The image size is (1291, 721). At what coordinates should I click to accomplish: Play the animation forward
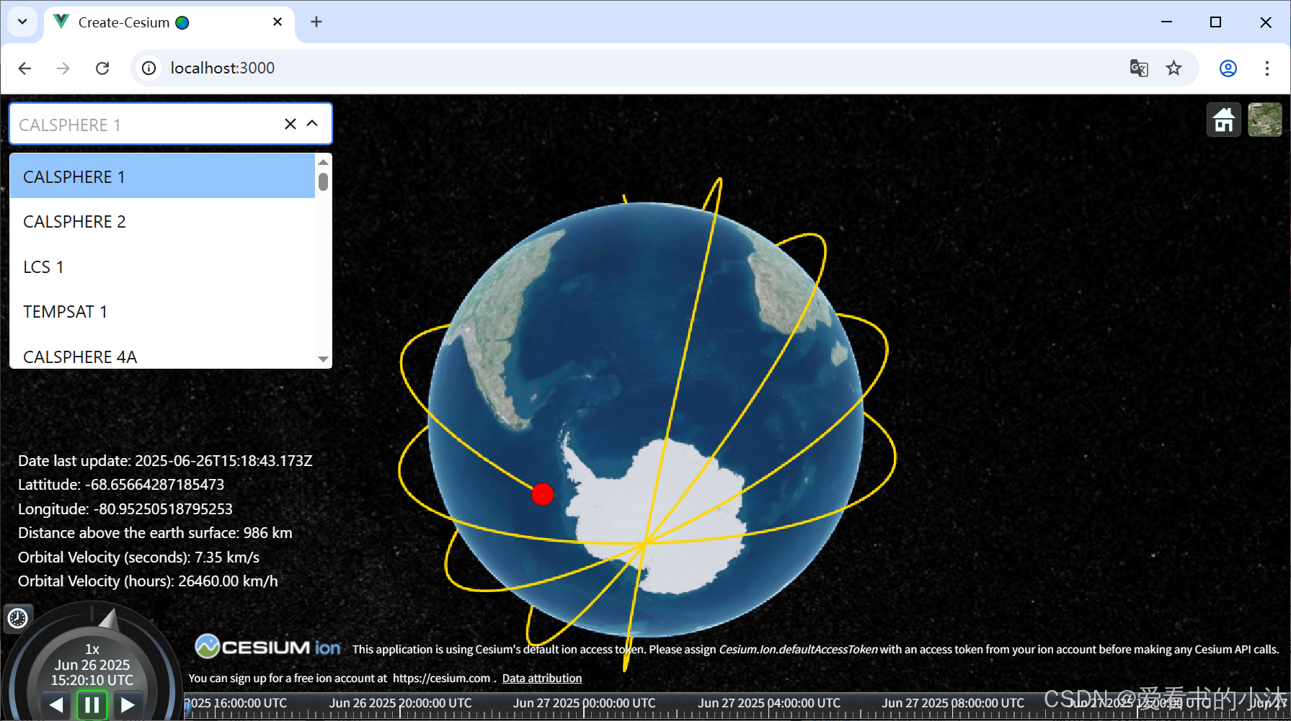tap(128, 704)
